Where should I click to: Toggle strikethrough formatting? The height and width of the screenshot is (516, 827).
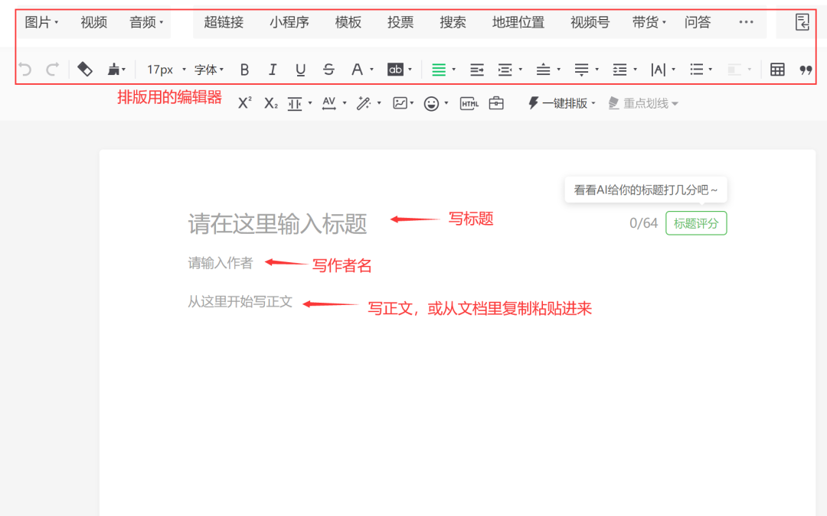click(x=329, y=69)
